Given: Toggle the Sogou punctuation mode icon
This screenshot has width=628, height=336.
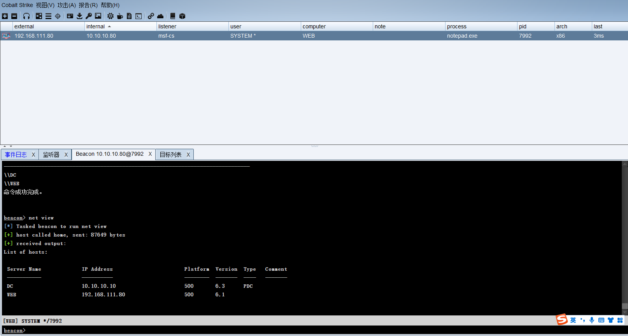Looking at the screenshot, I should coord(582,320).
